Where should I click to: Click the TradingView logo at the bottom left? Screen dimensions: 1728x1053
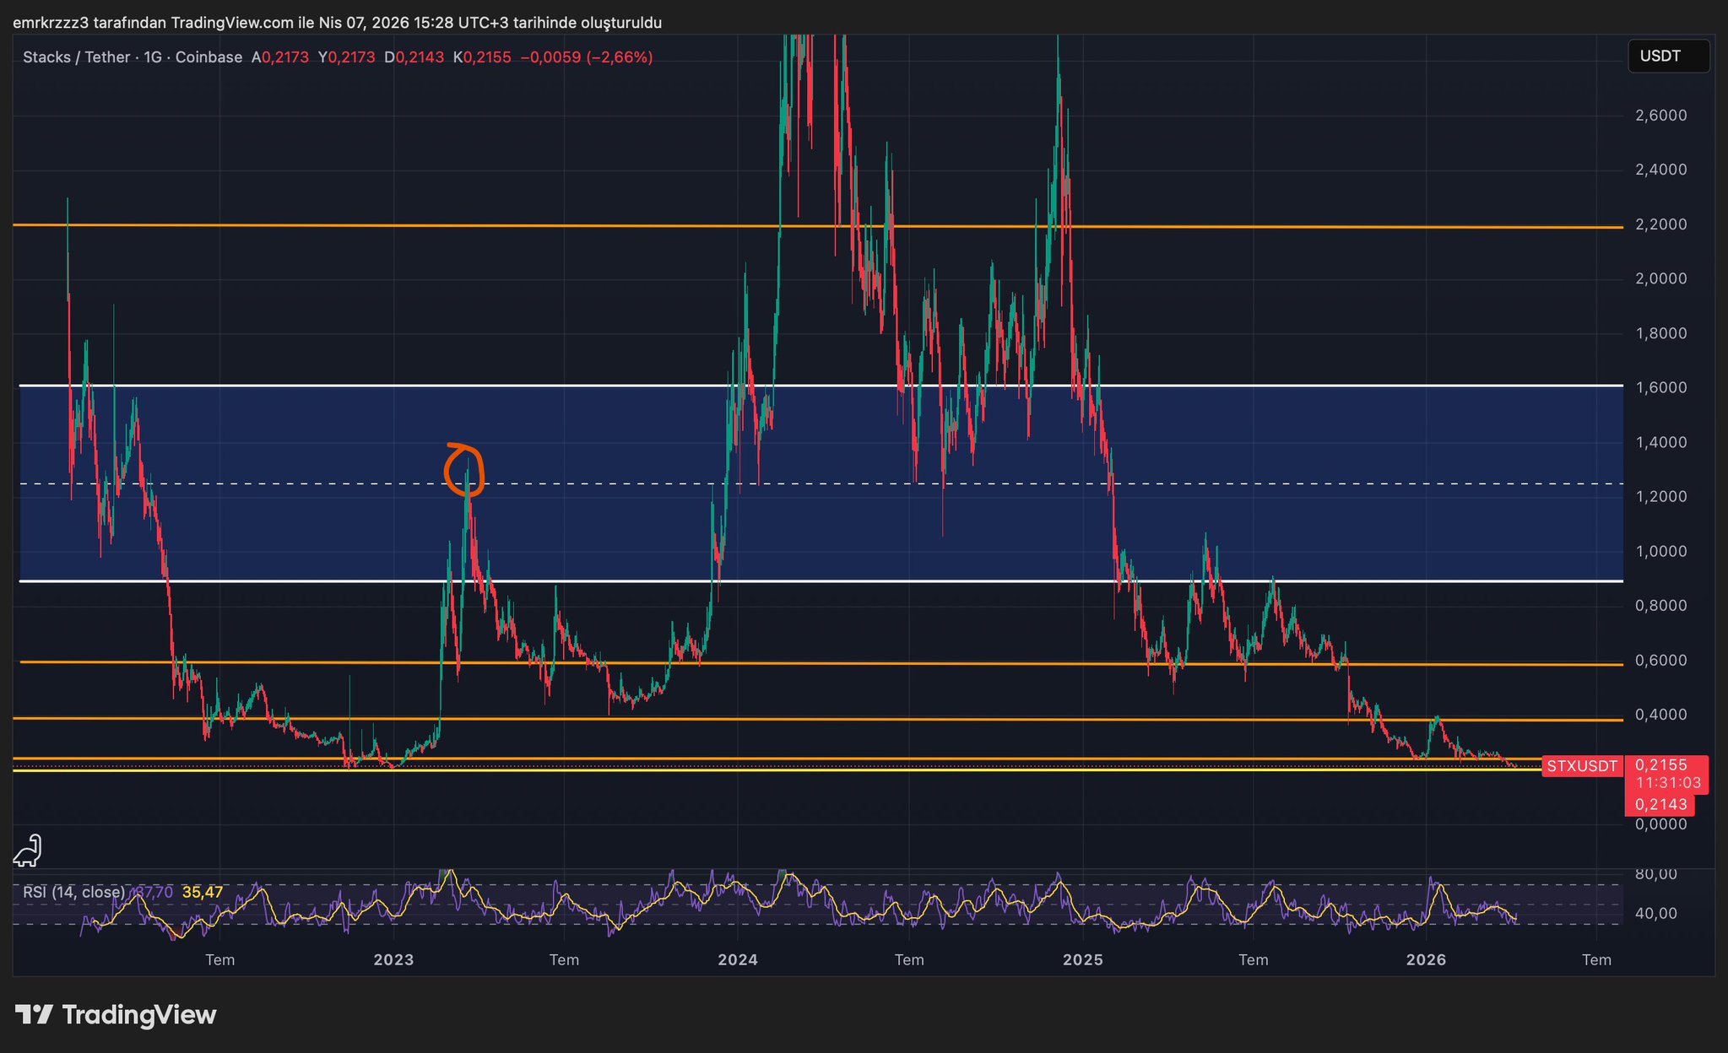[x=116, y=1014]
